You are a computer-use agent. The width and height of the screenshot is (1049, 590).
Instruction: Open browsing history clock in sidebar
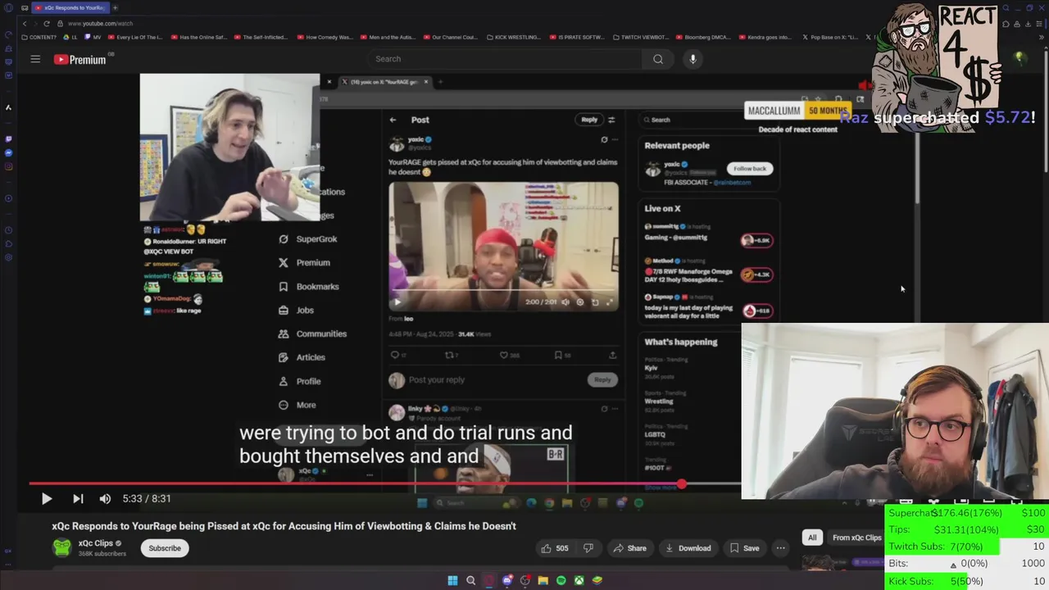8,230
